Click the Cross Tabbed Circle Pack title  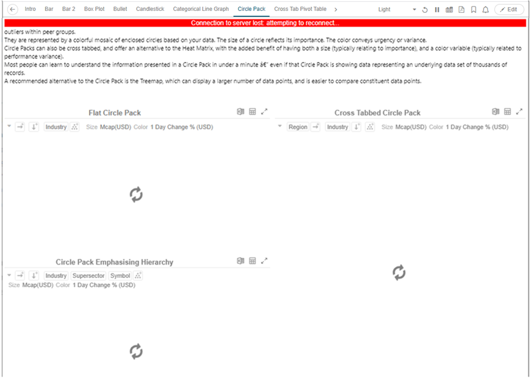(377, 113)
